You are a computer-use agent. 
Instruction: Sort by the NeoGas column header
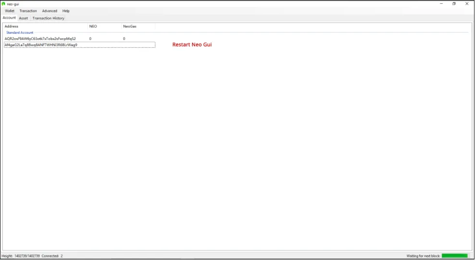[138, 27]
